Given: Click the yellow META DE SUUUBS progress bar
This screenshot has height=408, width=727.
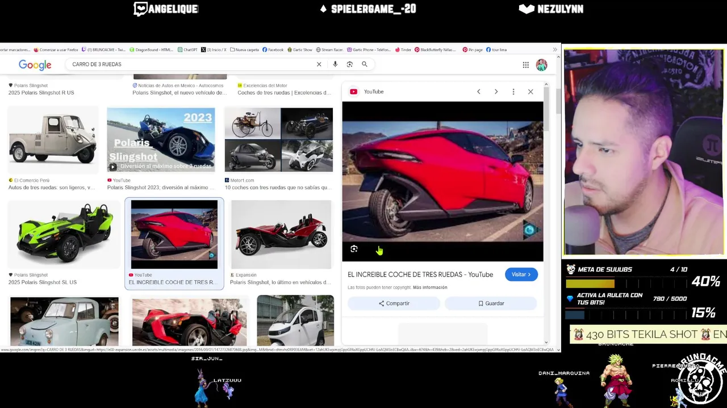Looking at the screenshot, I should point(627,283).
